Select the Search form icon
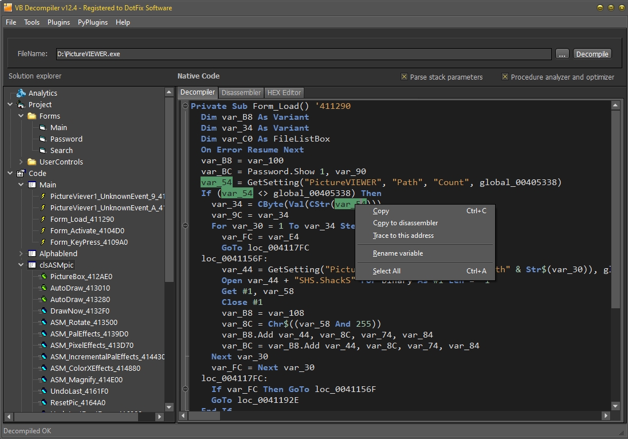Image resolution: width=628 pixels, height=439 pixels. (43, 151)
